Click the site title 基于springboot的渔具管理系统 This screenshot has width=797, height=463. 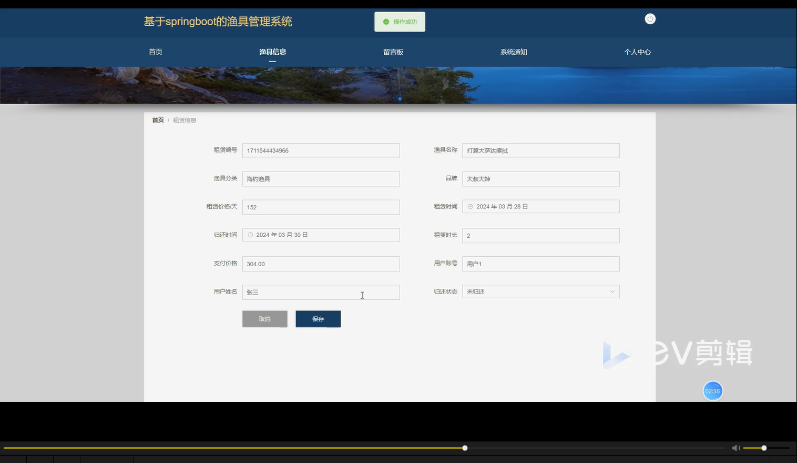218,22
